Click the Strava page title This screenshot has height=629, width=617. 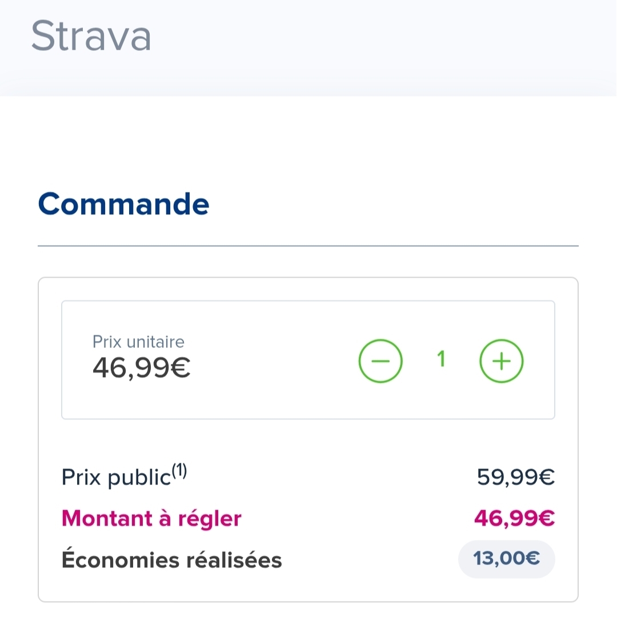[x=91, y=36]
